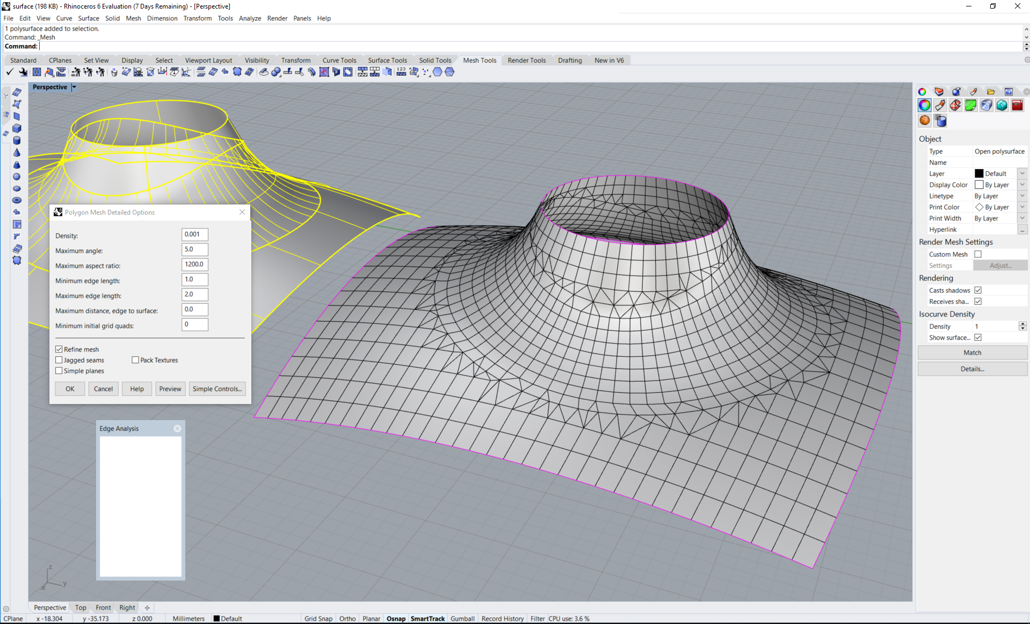The image size is (1030, 624).
Task: Switch to the Surface Tools toolbar tab
Action: click(387, 60)
